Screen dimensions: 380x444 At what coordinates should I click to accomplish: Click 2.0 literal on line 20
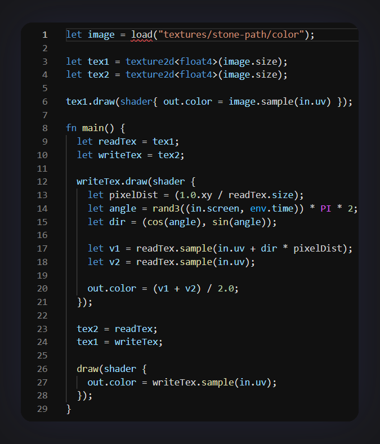226,289
